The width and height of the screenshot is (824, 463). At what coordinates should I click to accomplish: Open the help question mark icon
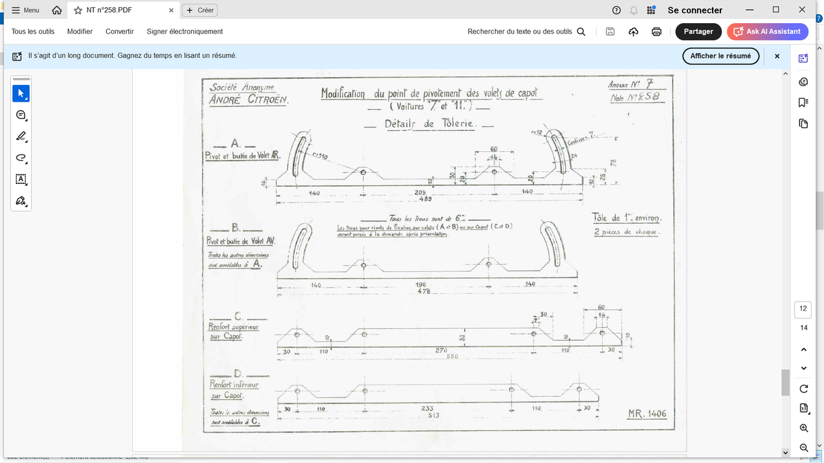tap(617, 10)
